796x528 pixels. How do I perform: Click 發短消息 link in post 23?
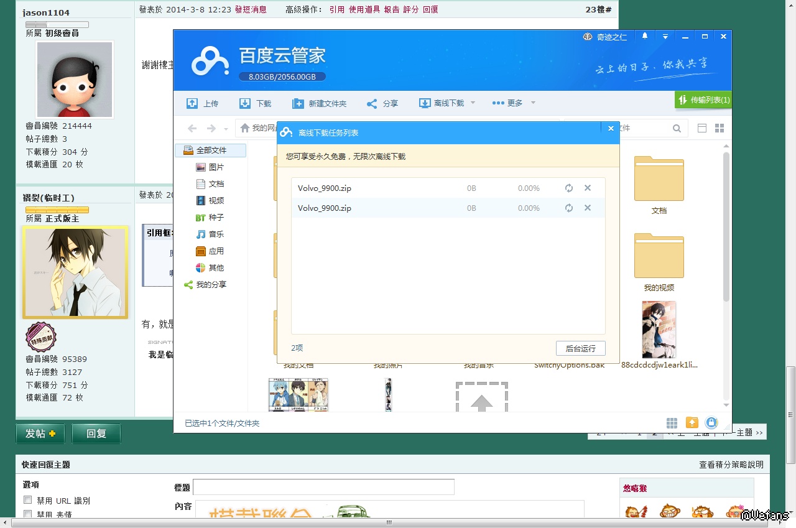251,9
